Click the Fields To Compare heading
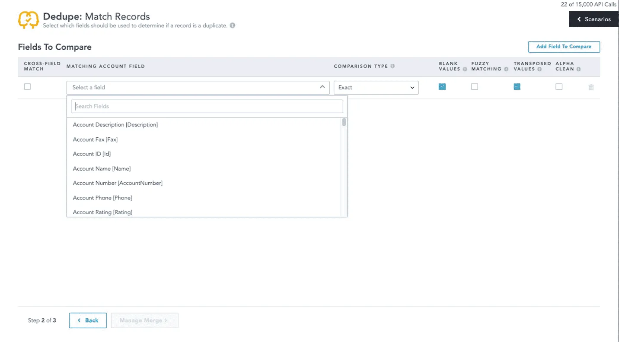Screen dimensions: 619x342 (x=55, y=47)
